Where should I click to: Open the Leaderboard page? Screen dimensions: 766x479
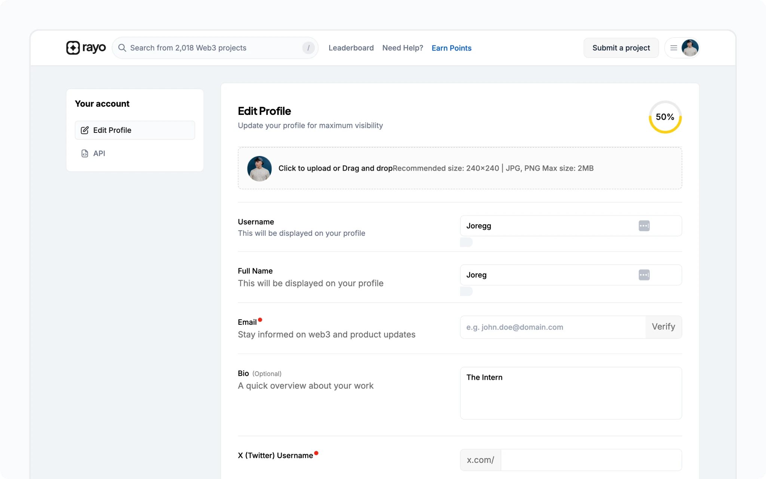pos(351,48)
